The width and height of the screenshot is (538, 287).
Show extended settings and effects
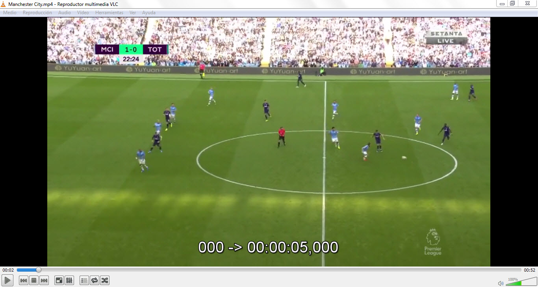69,280
